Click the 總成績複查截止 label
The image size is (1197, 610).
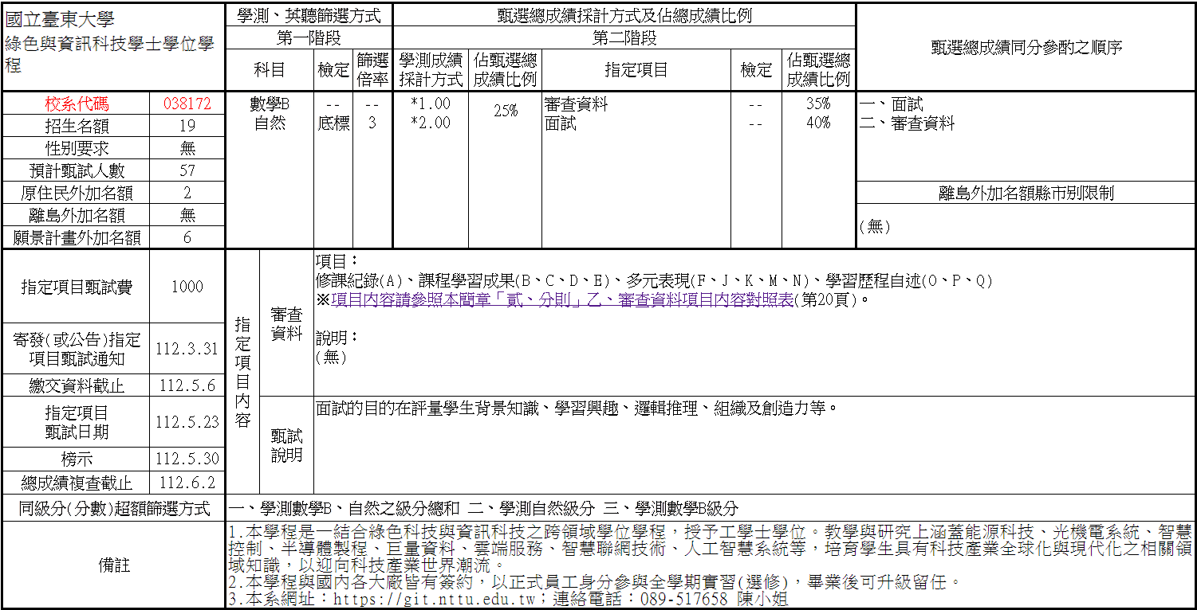click(77, 483)
